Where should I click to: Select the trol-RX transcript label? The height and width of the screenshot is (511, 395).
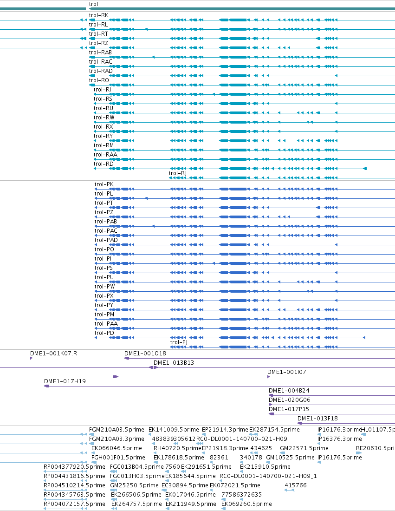click(103, 127)
